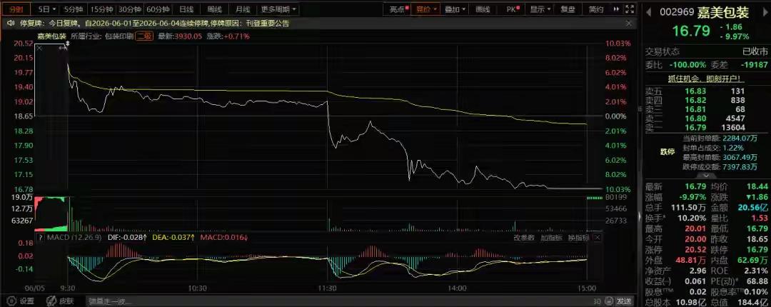Click 加指标 to add indicator
Image resolution: width=771 pixels, height=307 pixels.
click(x=552, y=238)
